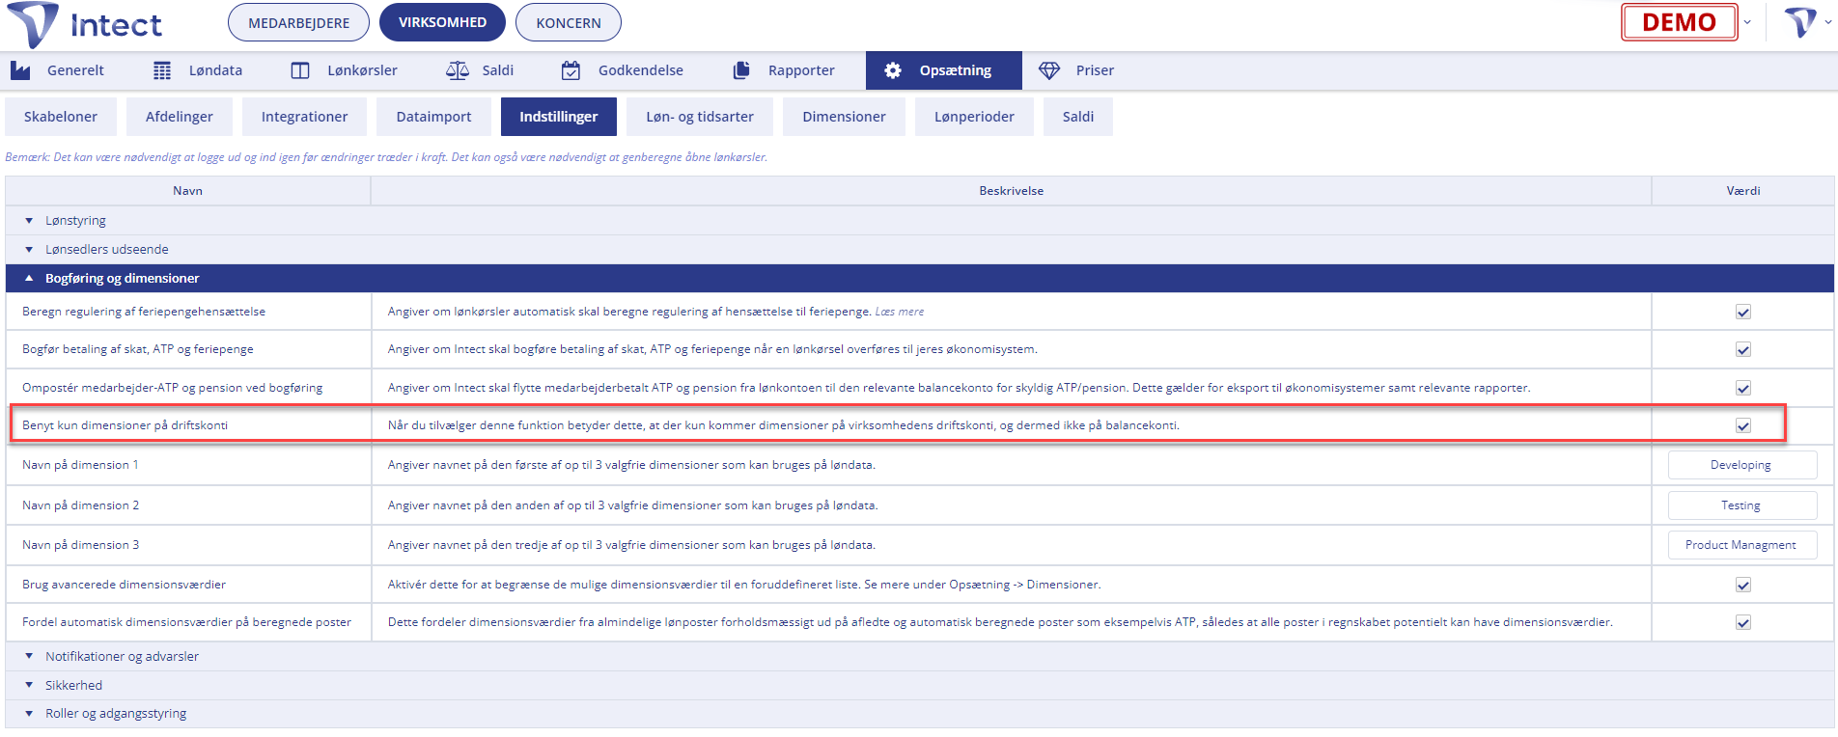This screenshot has width=1838, height=737.
Task: Toggle Bogfør betaling af skat checkbox
Action: 1743,349
